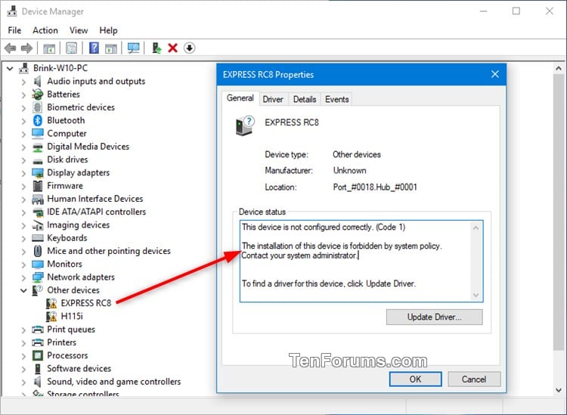Screen dimensions: 567x415
Task: Collapse the Other devices node
Action: [23, 290]
